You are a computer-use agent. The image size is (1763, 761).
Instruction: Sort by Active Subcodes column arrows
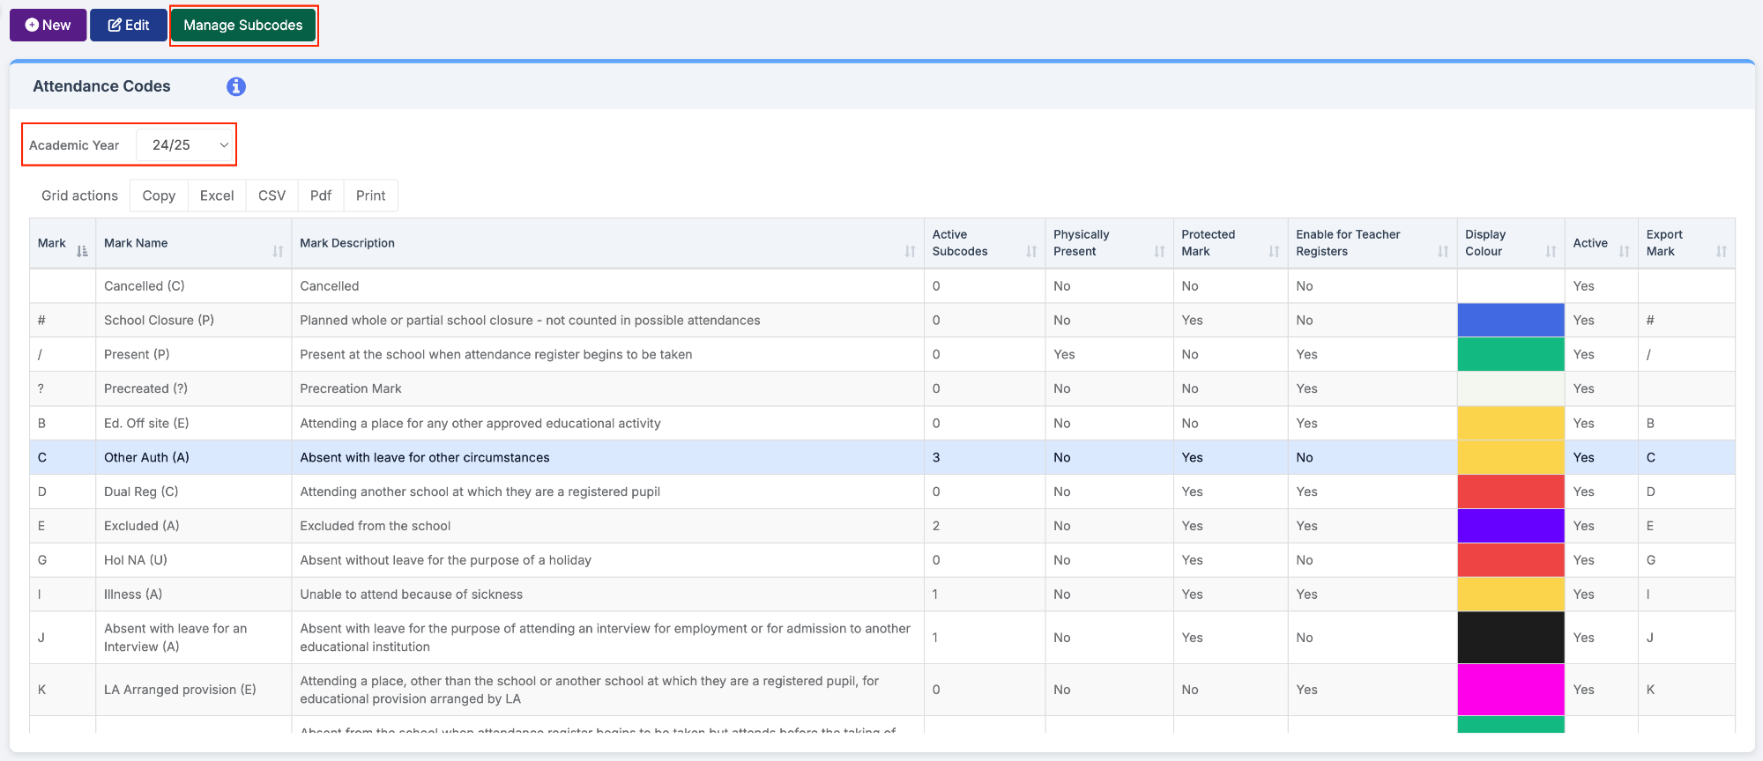(1031, 251)
